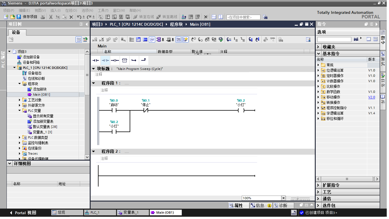Click the checkbox in the status bar
The image size is (389, 219).
302,213
